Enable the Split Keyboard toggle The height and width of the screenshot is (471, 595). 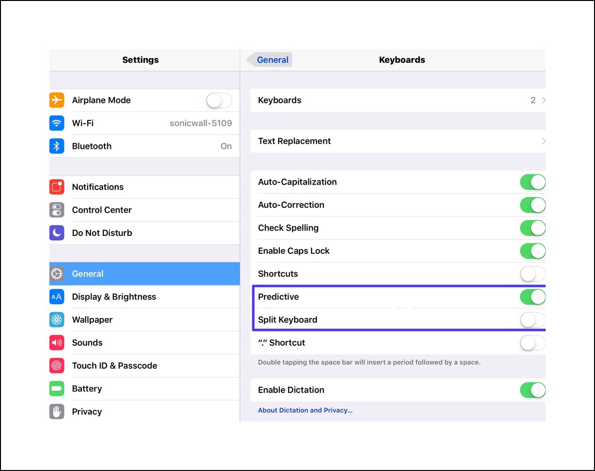point(532,320)
